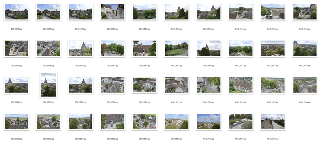Select the DSC_1593.jpg image thumbnail
Viewport: 326px width, 150px height.
(x=241, y=85)
